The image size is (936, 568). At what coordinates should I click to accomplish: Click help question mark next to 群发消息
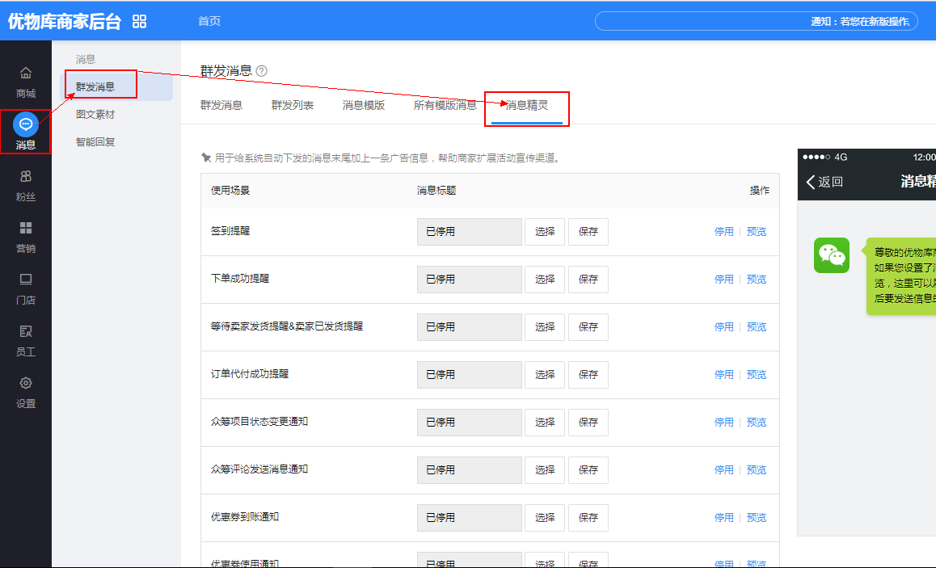[261, 71]
